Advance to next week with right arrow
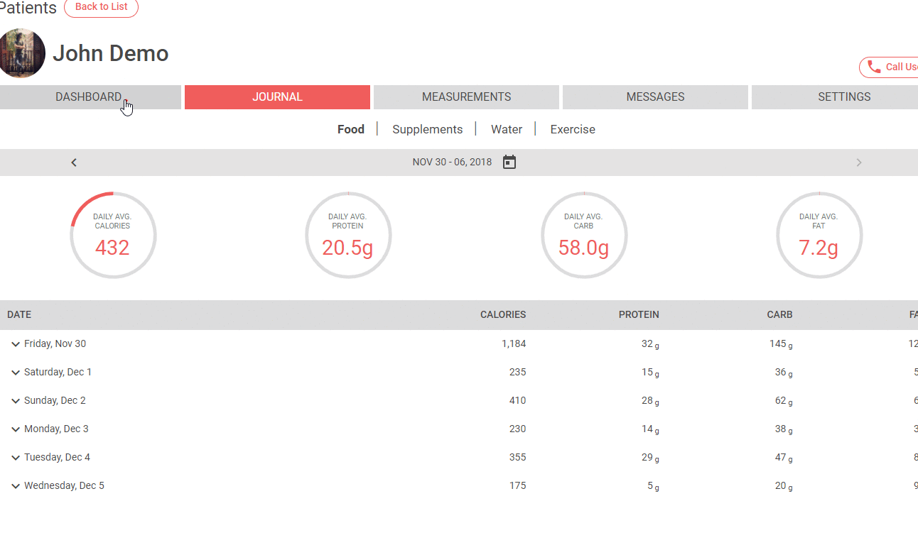The width and height of the screenshot is (918, 545). (858, 163)
